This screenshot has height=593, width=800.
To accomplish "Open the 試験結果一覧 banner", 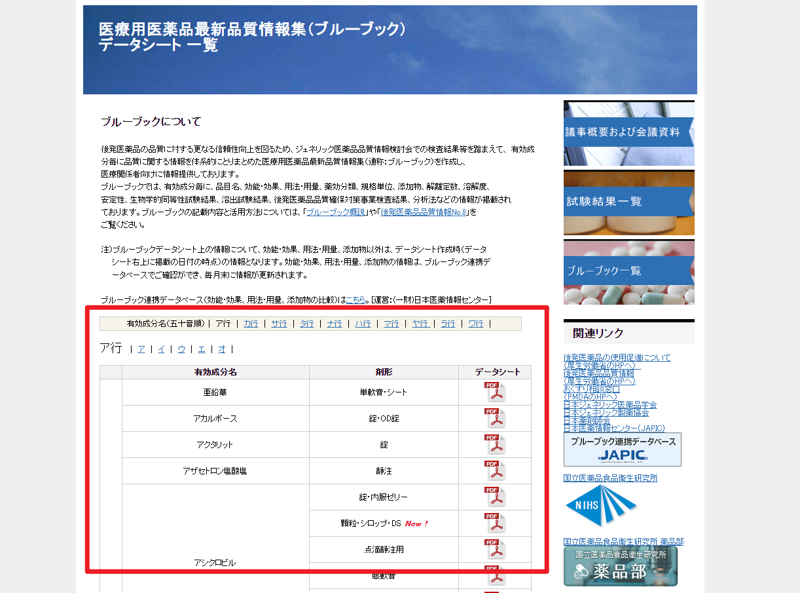I will coord(629,202).
